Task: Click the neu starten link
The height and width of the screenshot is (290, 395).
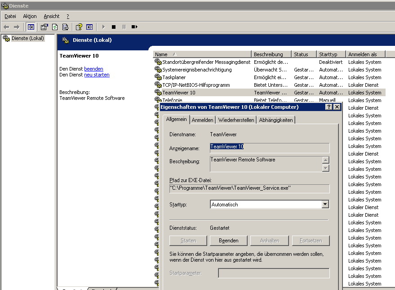Action: 97,75
